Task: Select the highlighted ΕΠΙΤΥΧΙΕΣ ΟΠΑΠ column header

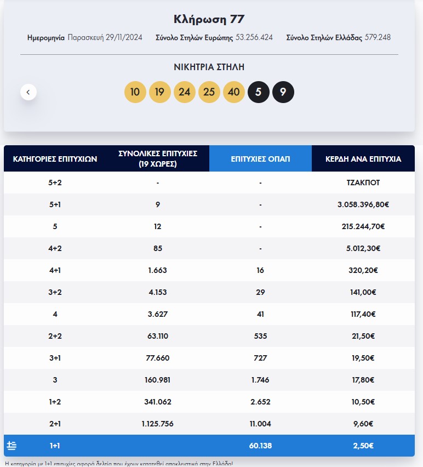Action: [260, 159]
